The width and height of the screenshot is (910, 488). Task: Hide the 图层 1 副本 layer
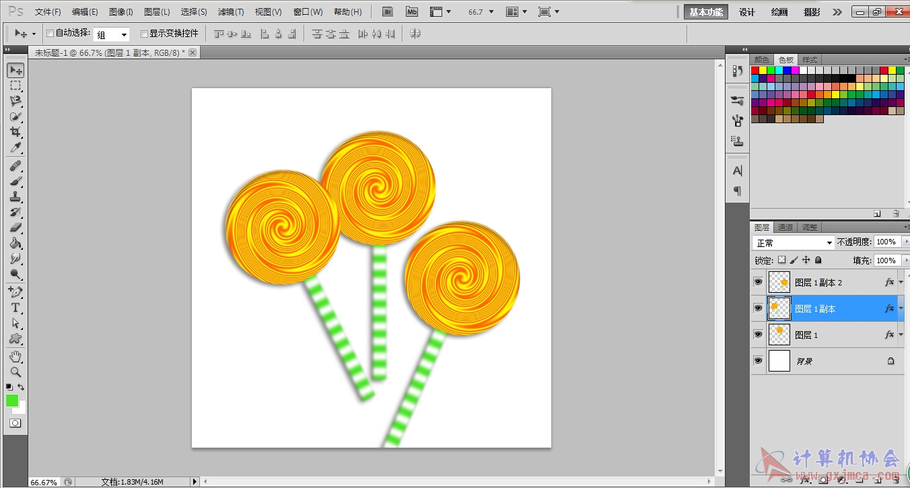click(x=758, y=308)
